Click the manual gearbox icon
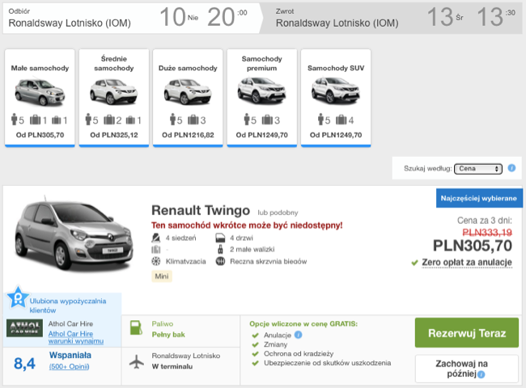This screenshot has height=388, width=526. (220, 261)
